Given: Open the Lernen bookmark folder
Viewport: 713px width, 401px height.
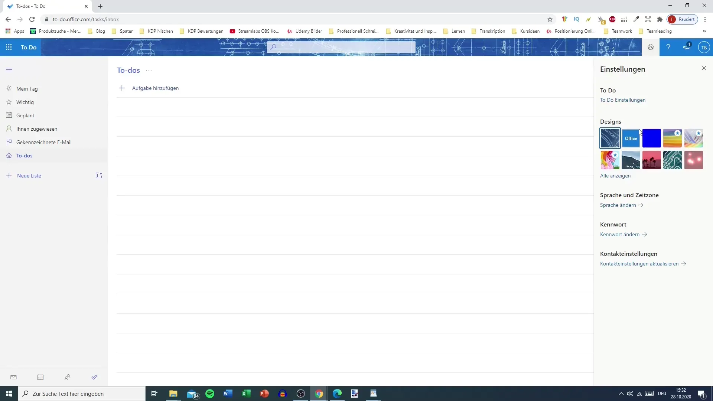Looking at the screenshot, I should (454, 31).
